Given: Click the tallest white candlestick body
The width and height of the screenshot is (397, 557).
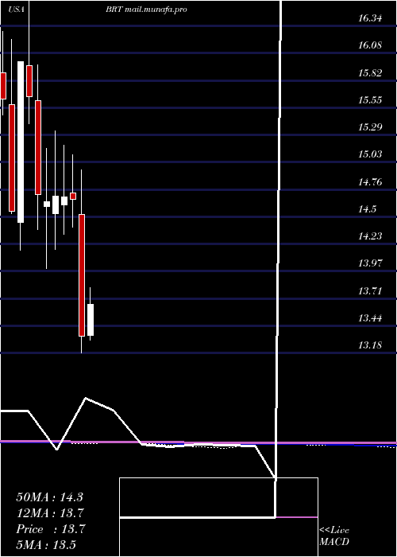Looking at the screenshot, I should 21,142.
